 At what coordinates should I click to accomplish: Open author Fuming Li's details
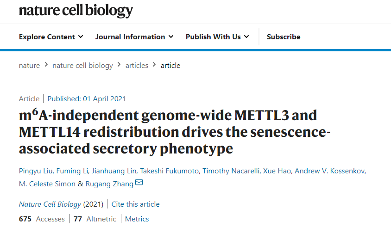pos(72,171)
